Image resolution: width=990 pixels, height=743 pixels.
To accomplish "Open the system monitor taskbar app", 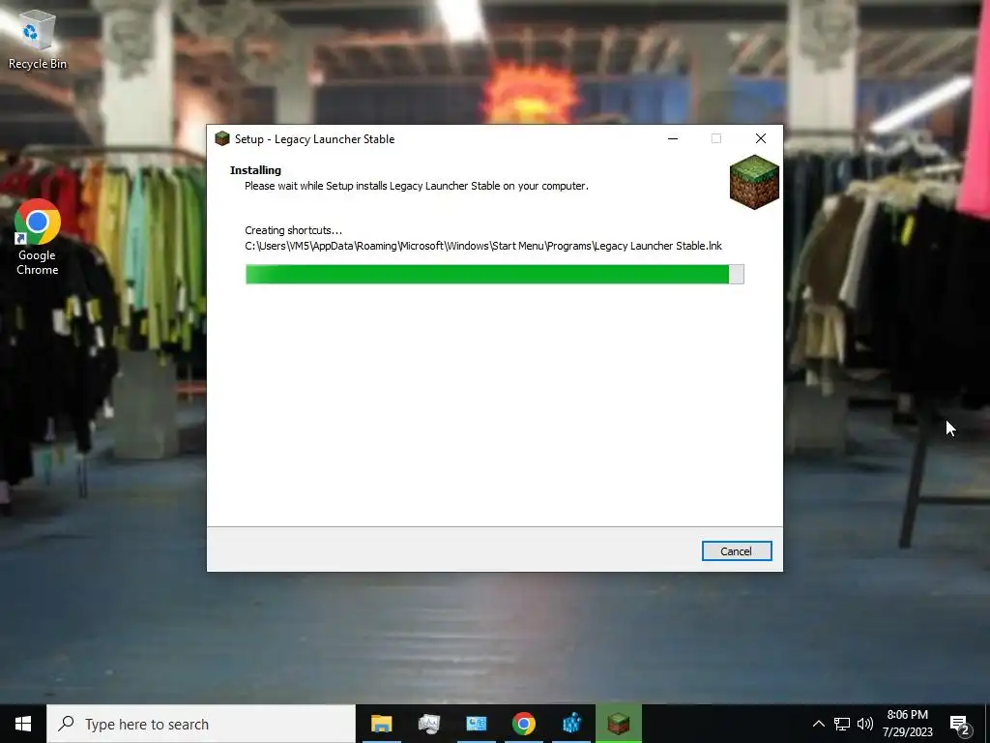I will click(x=428, y=724).
